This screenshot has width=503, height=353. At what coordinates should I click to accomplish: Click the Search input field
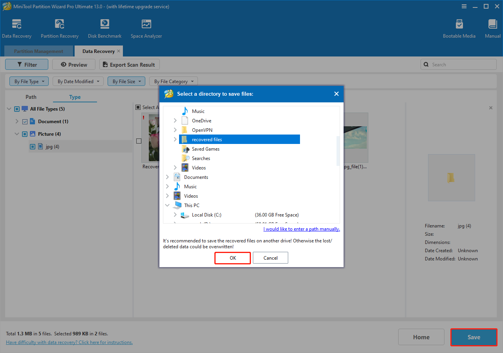(x=458, y=64)
